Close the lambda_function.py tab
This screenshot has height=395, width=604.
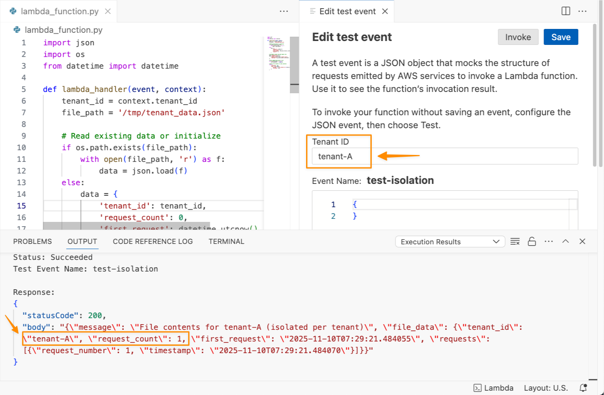(108, 11)
